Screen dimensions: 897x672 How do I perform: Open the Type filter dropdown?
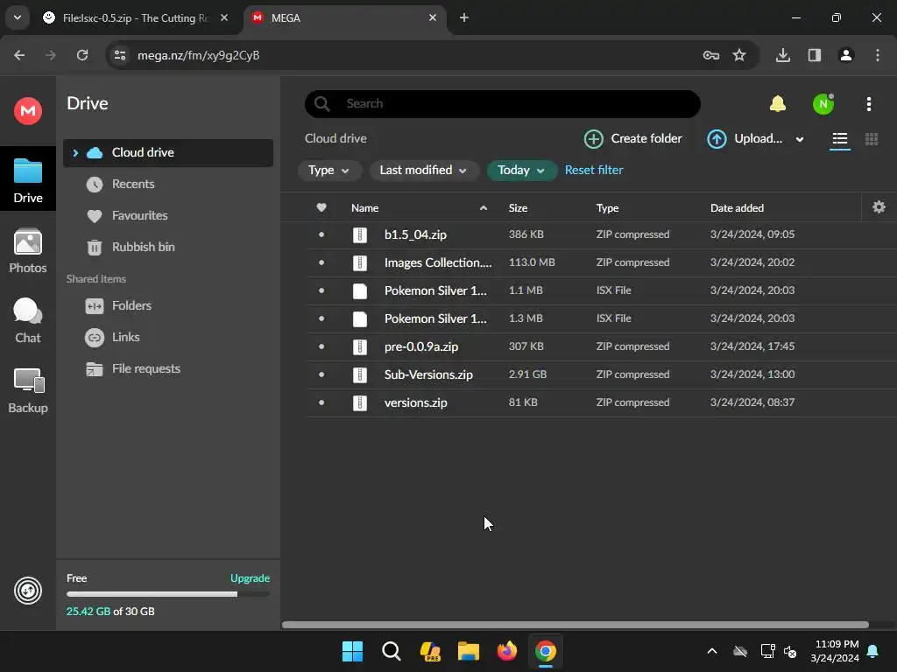point(329,171)
